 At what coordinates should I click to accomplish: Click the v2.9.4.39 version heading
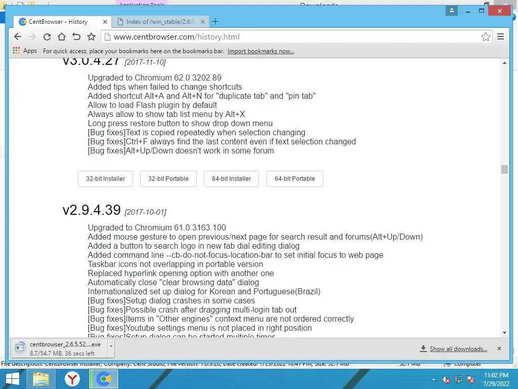(x=92, y=210)
